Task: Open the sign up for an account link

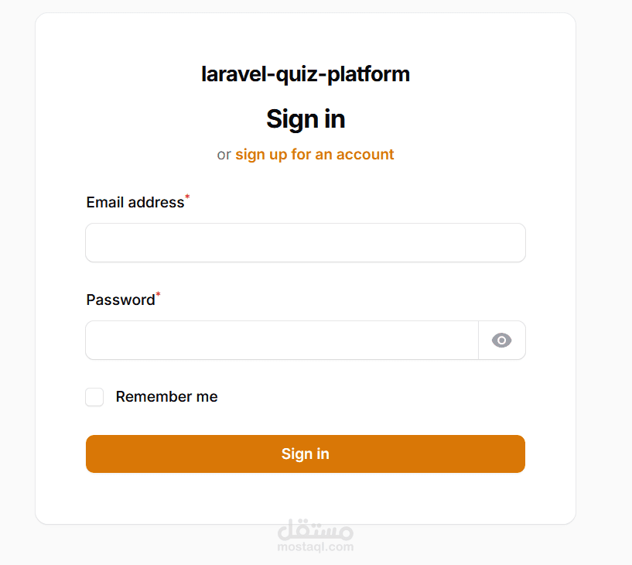Action: [314, 155]
